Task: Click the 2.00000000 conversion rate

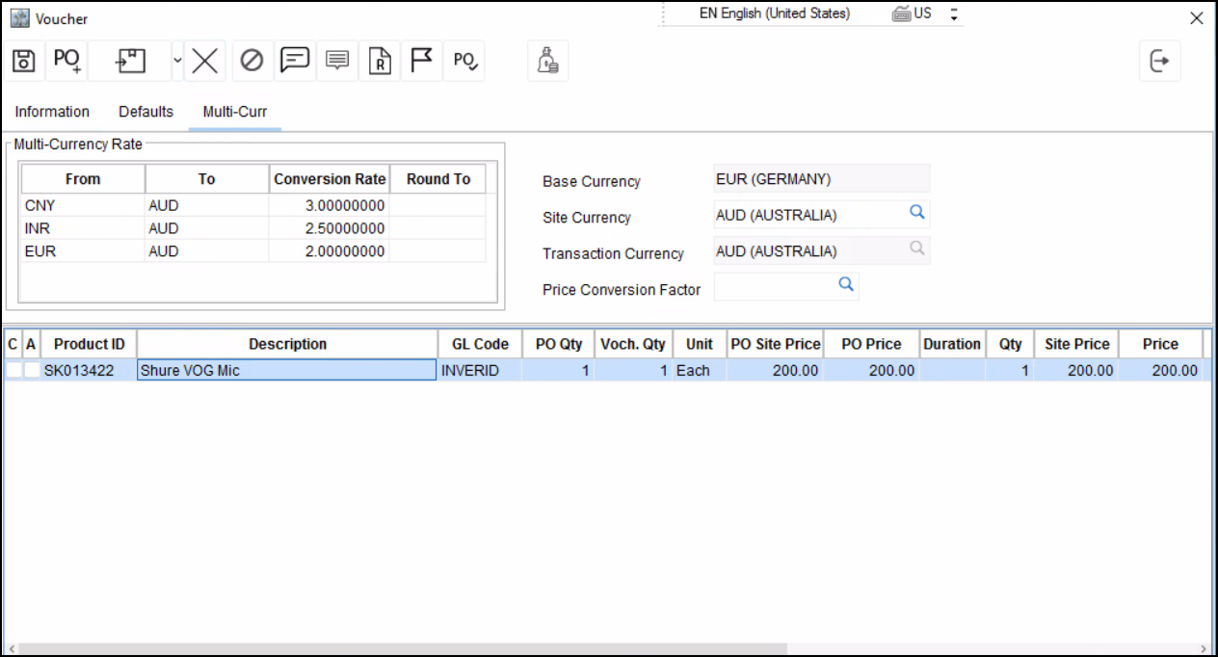Action: (x=330, y=251)
